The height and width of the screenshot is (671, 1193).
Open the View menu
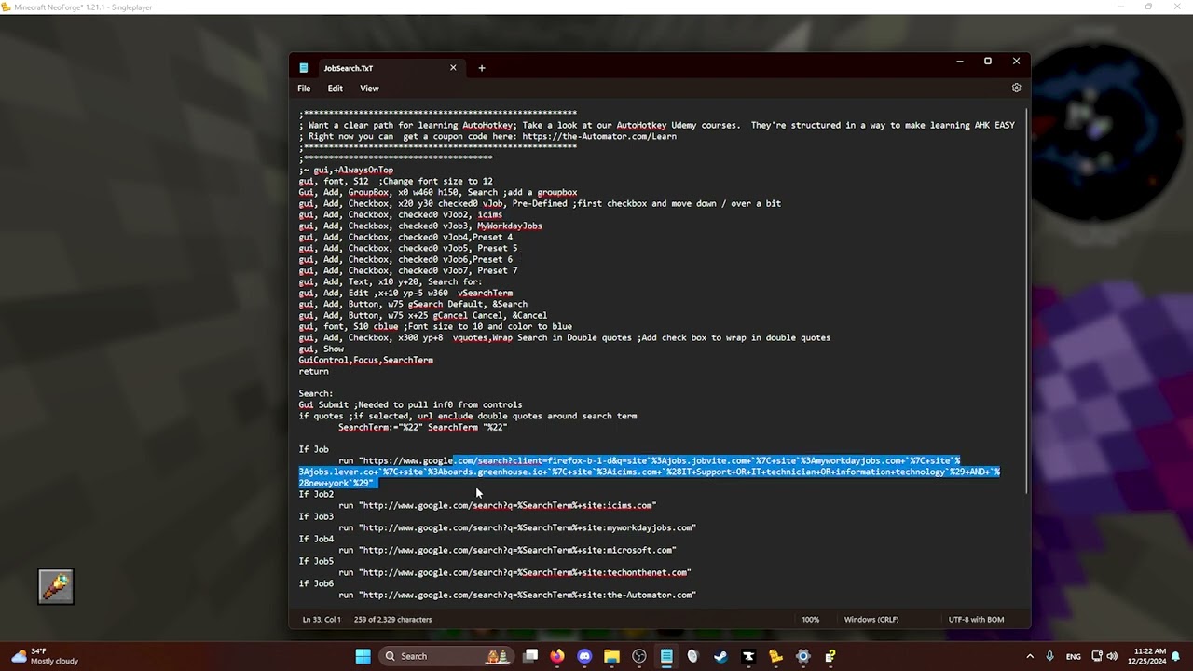click(369, 89)
